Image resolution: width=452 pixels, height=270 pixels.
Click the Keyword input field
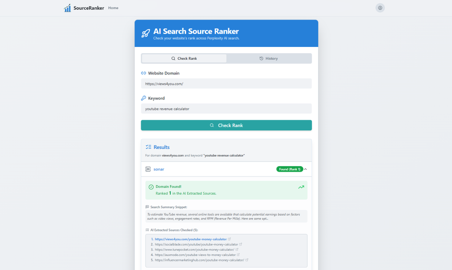pos(226,109)
